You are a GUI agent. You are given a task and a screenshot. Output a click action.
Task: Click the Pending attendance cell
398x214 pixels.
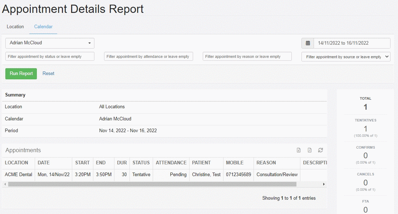tap(171, 175)
